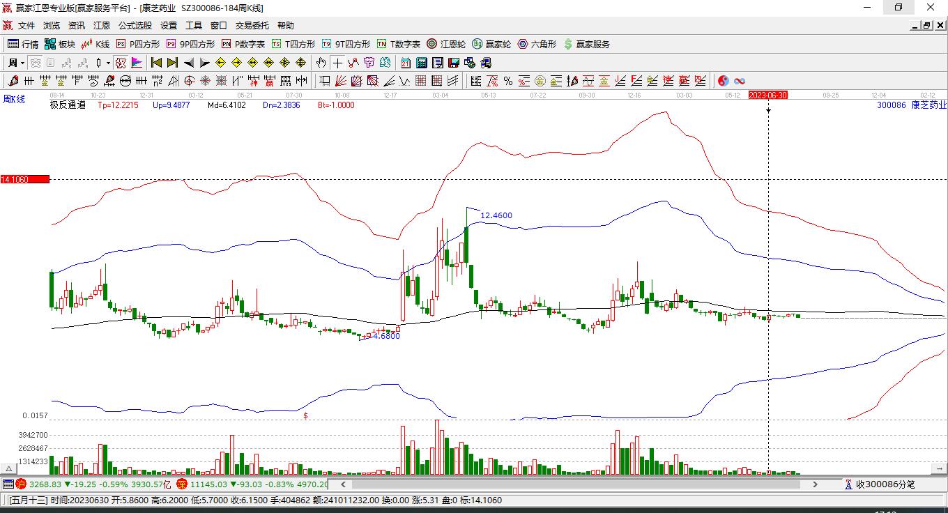Click the 2023-06-30 date marker
This screenshot has height=513, width=948.
coord(767,95)
